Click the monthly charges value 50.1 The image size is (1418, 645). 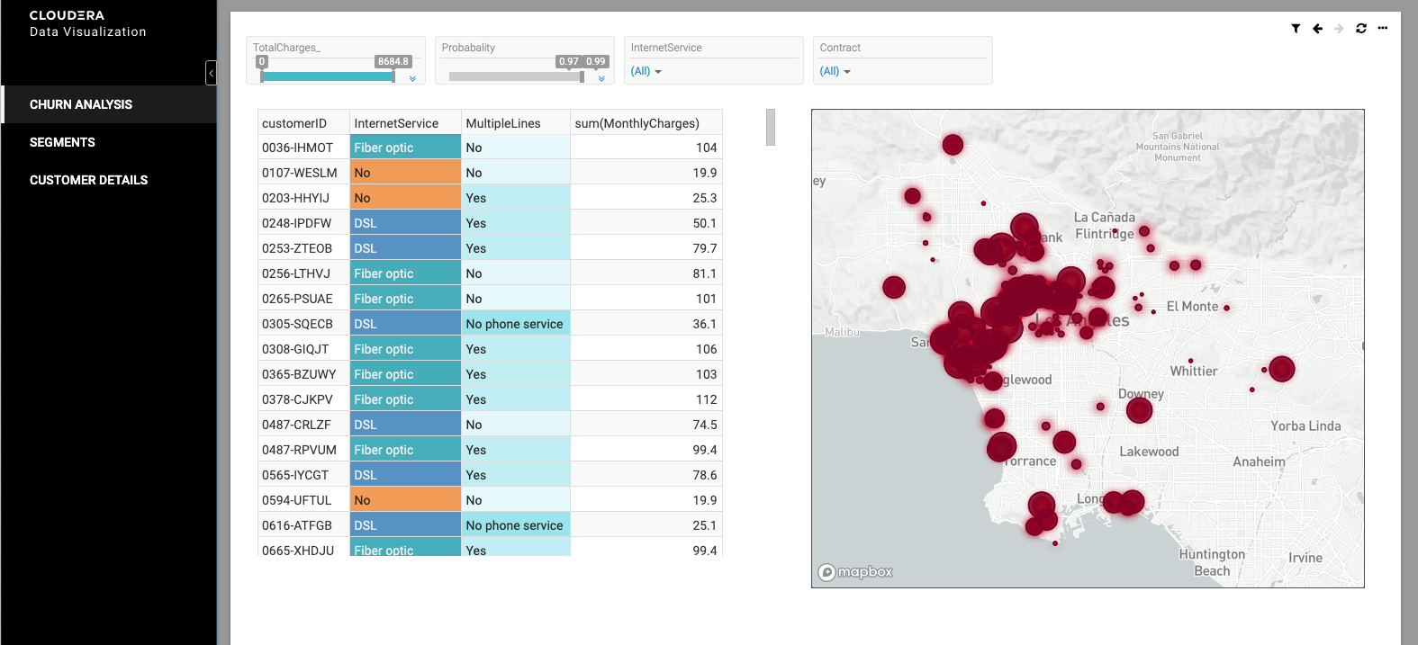pos(646,223)
